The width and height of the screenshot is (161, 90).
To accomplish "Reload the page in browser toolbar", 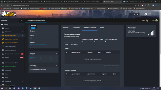I will (x=8, y=5).
